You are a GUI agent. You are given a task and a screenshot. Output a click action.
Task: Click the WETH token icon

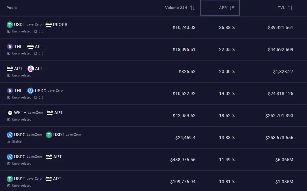click(x=10, y=113)
